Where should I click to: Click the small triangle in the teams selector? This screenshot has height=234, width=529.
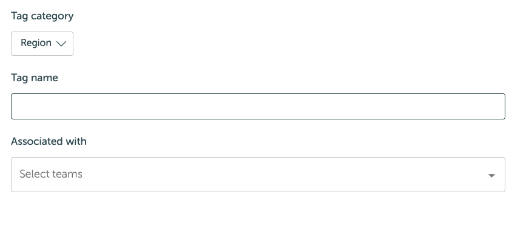pyautogui.click(x=491, y=175)
